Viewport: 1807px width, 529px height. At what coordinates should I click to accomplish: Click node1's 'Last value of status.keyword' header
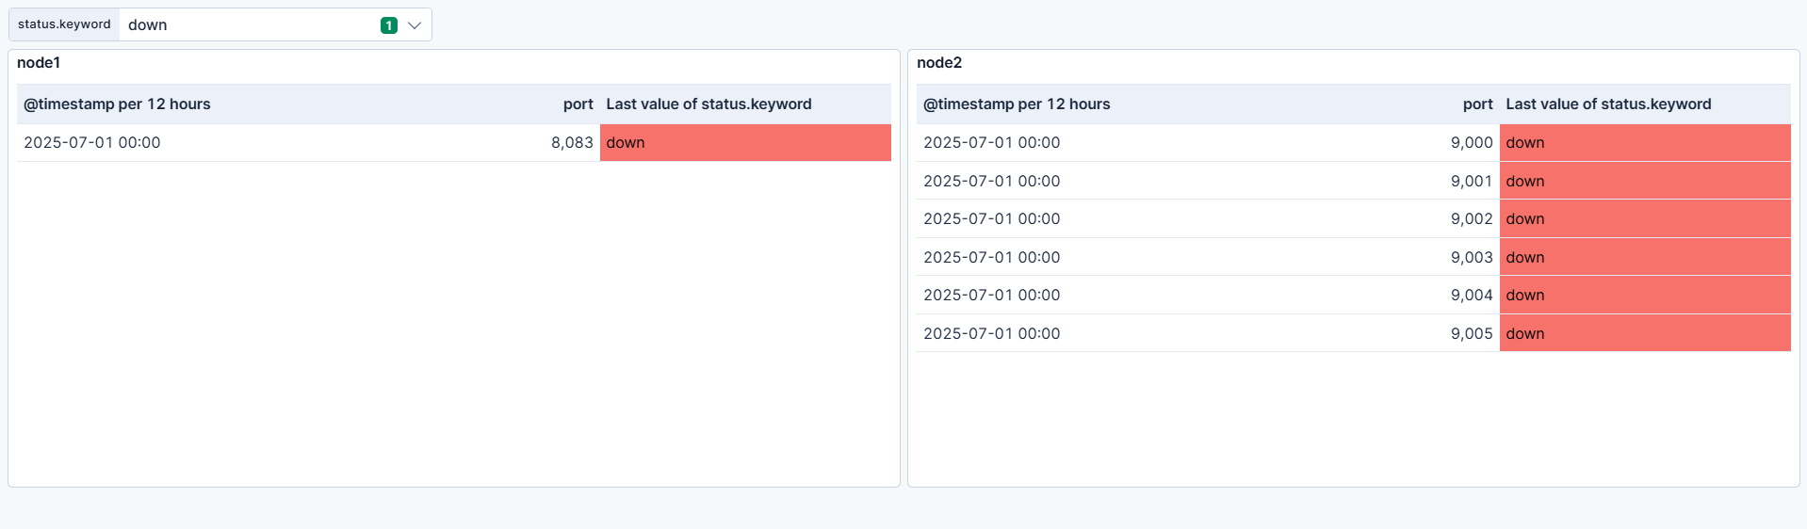pyautogui.click(x=708, y=104)
